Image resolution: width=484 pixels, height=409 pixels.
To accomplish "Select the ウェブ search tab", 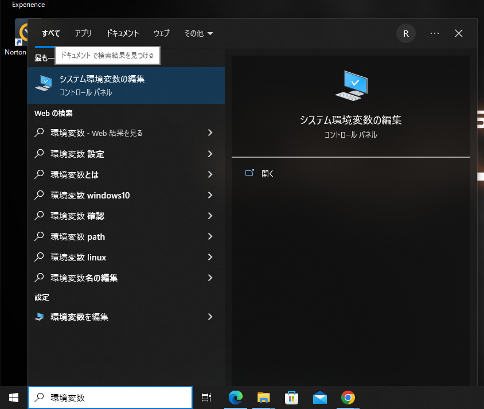I will coord(161,33).
